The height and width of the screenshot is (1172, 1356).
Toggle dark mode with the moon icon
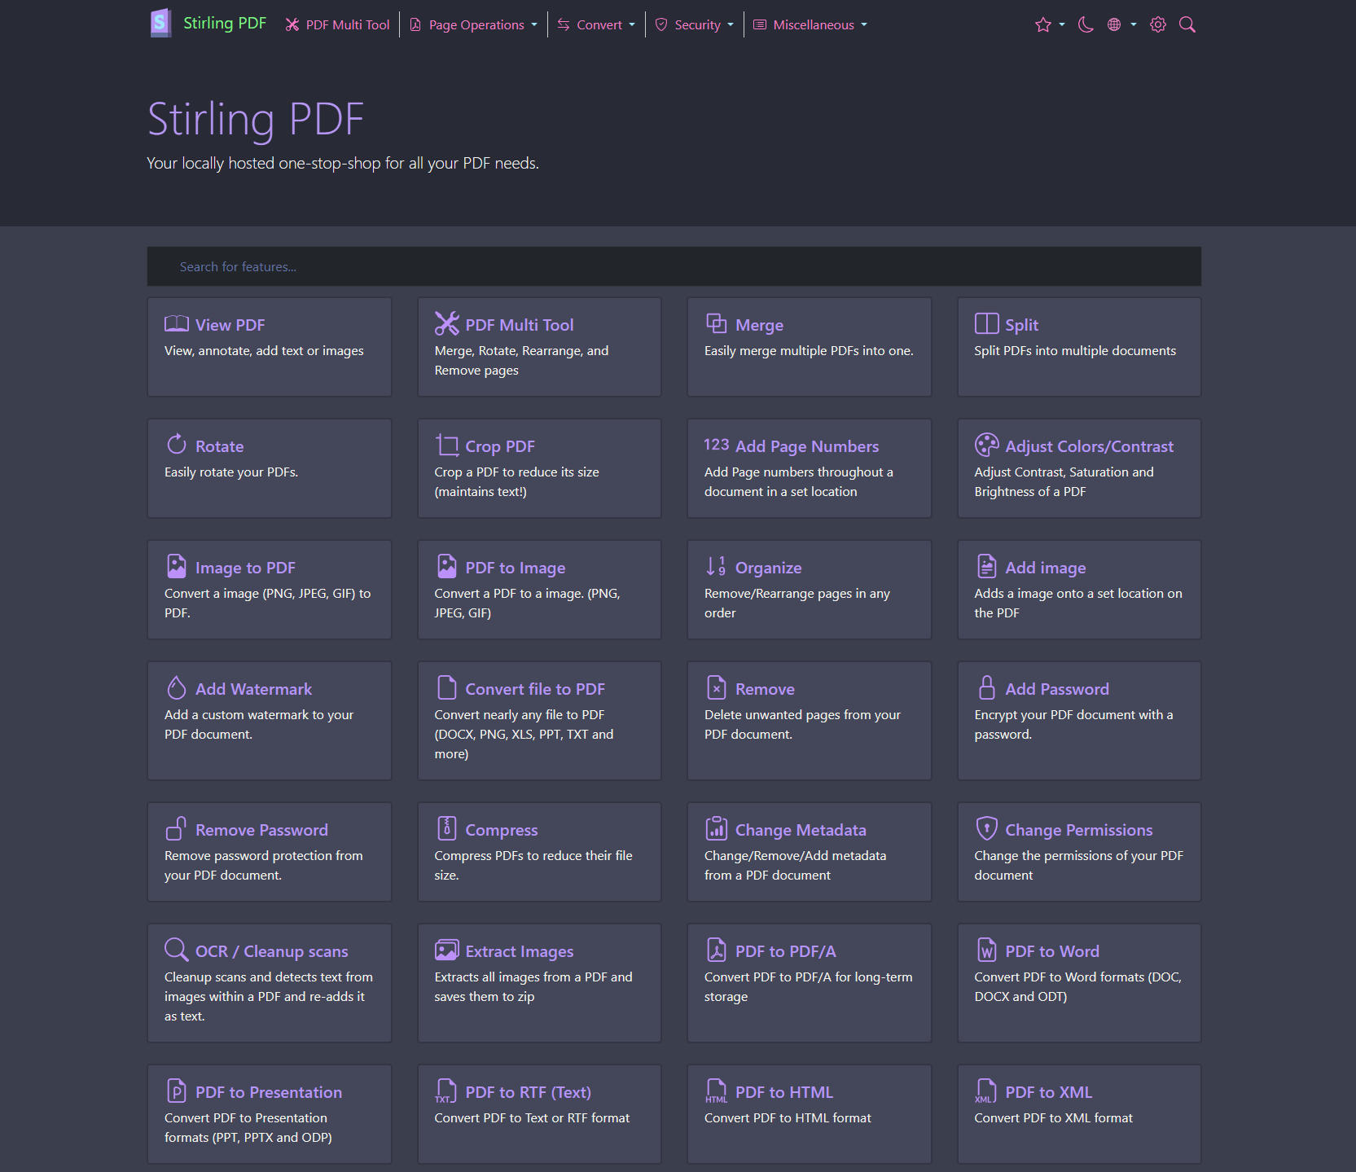tap(1084, 24)
